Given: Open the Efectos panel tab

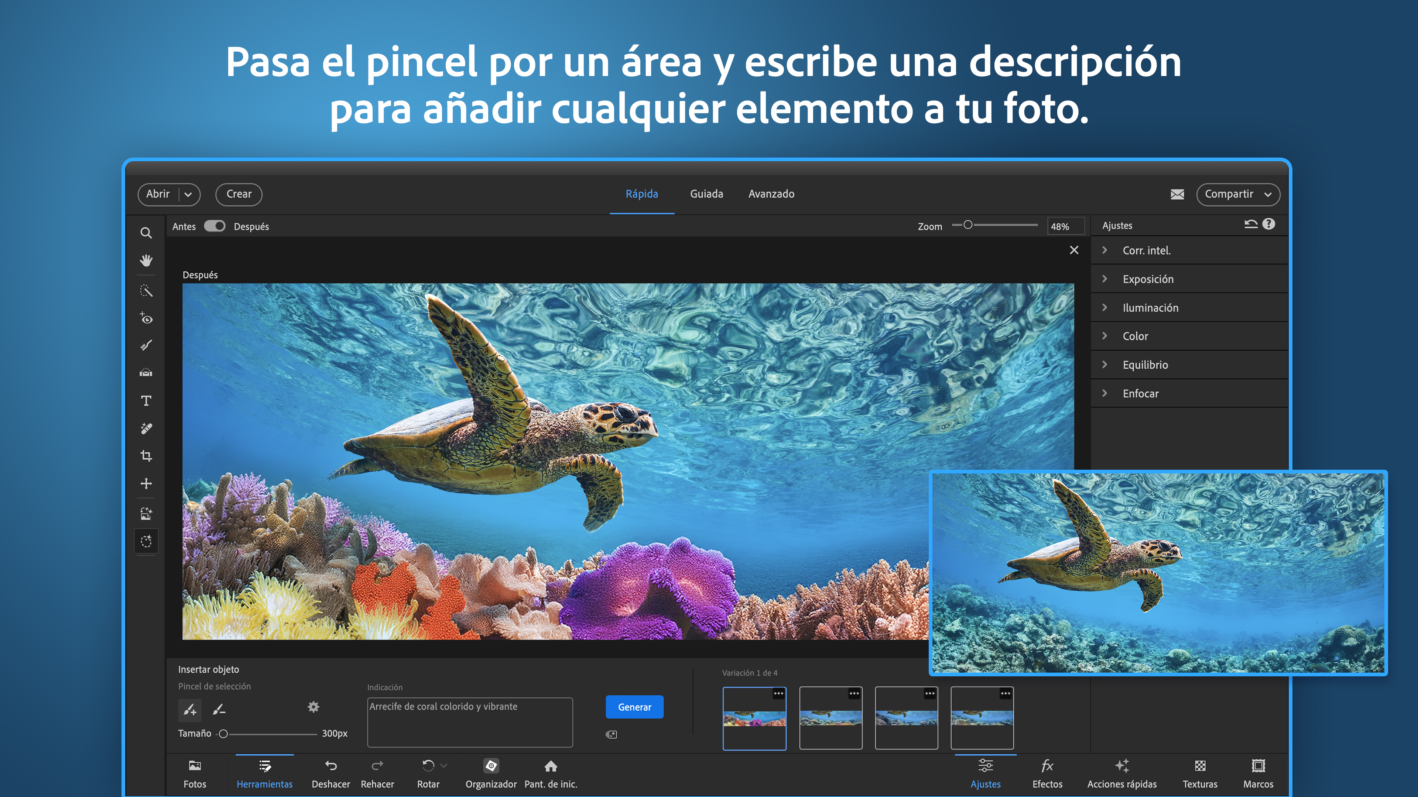Looking at the screenshot, I should click(x=1047, y=774).
